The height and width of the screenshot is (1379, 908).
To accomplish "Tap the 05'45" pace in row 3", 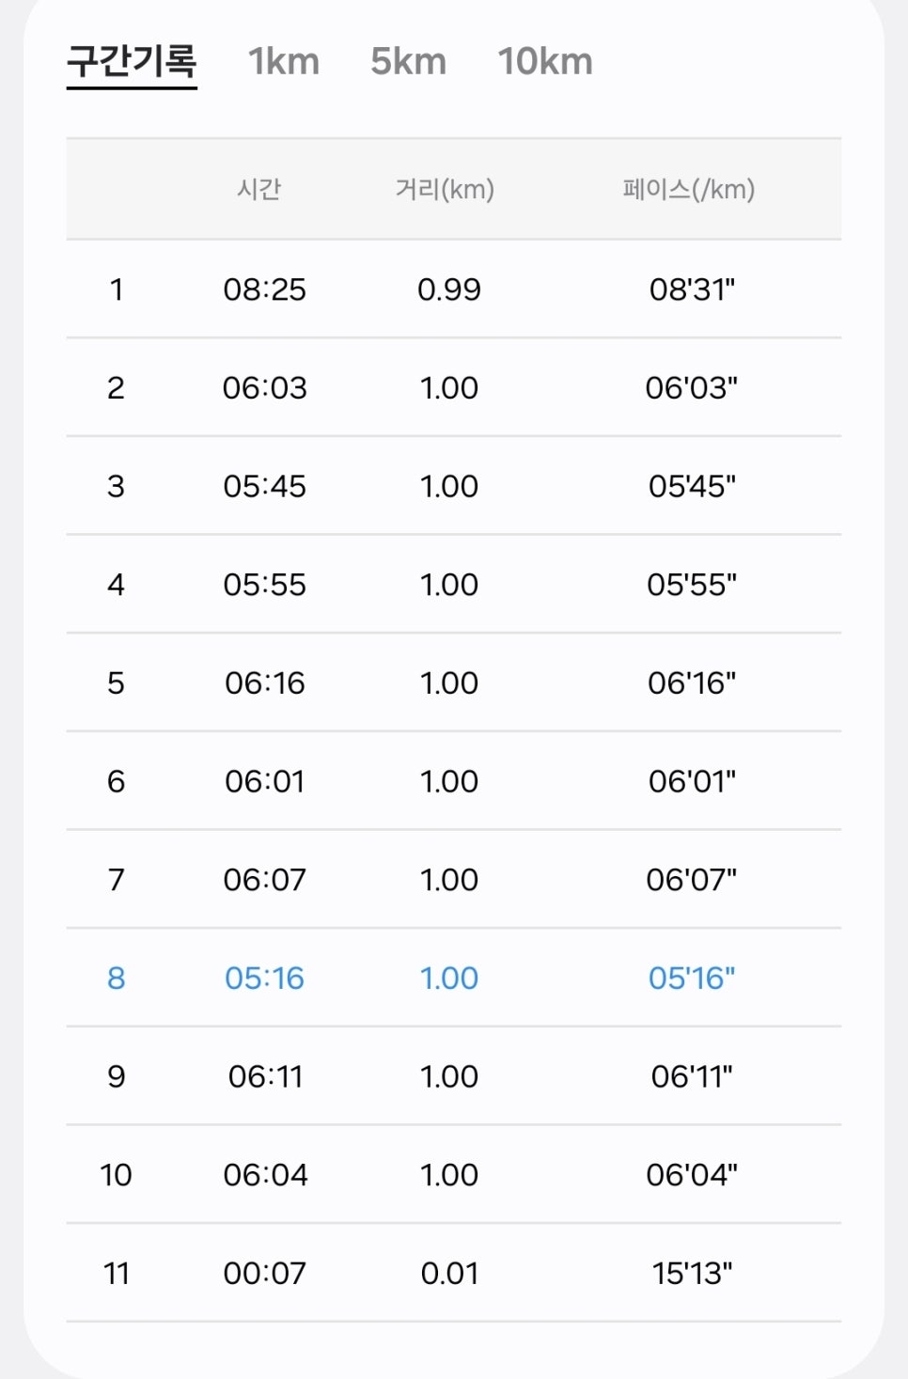I will (692, 486).
